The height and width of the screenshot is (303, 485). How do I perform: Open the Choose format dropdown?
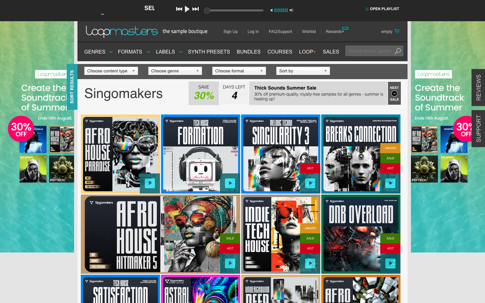click(x=239, y=71)
